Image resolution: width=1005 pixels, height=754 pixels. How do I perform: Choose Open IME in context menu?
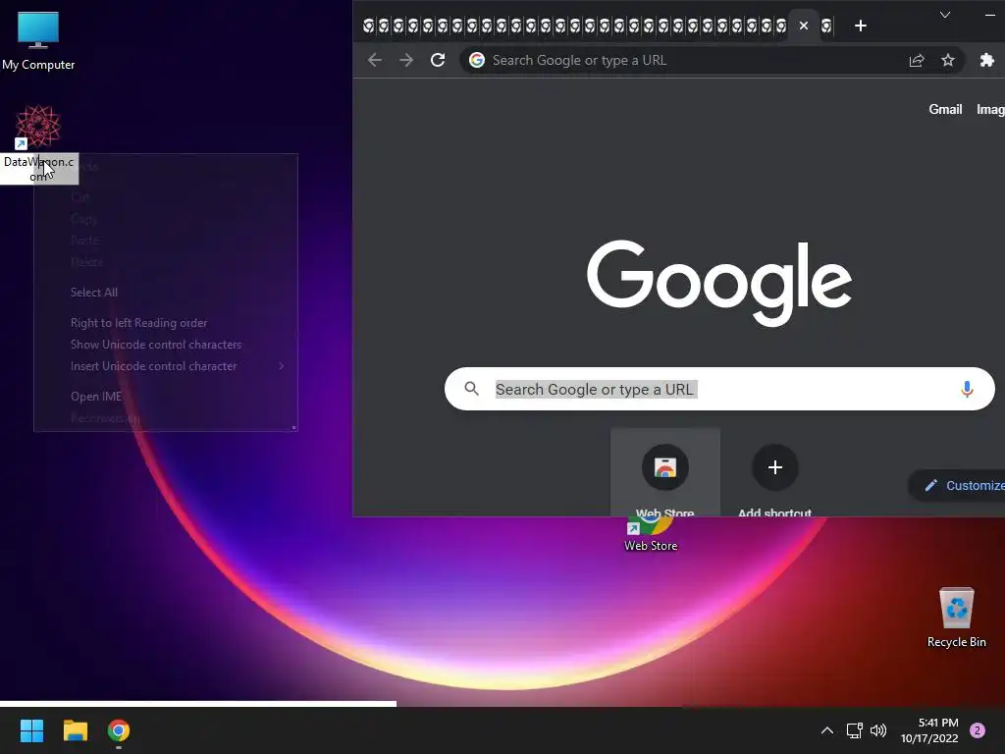point(96,397)
